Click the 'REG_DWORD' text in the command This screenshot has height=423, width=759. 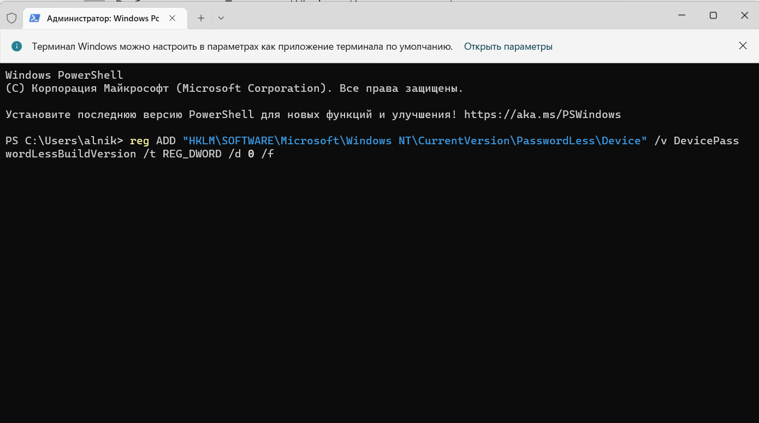click(x=192, y=154)
